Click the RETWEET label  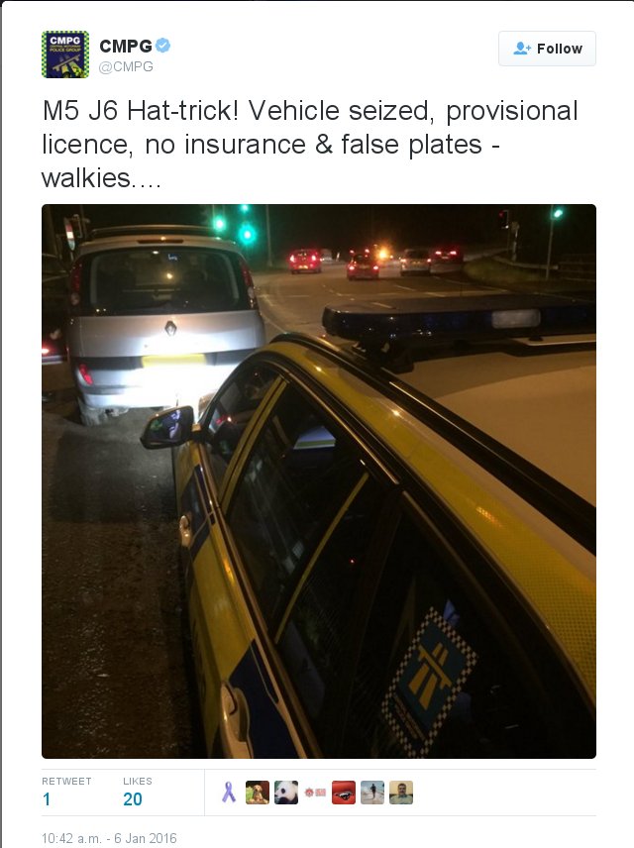coord(66,781)
